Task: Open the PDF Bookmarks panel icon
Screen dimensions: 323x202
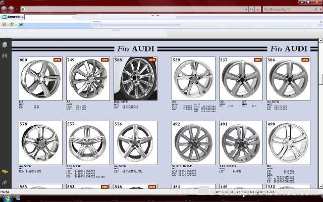Action: coord(5,56)
